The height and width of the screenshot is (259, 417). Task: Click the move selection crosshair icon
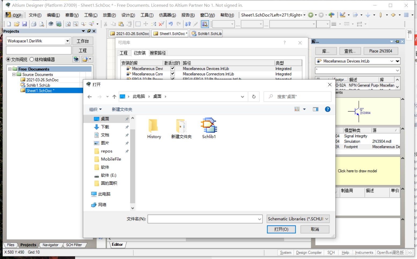point(146,24)
